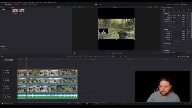Open the Fusion menu
The height and width of the screenshot is (108, 192).
37,2
